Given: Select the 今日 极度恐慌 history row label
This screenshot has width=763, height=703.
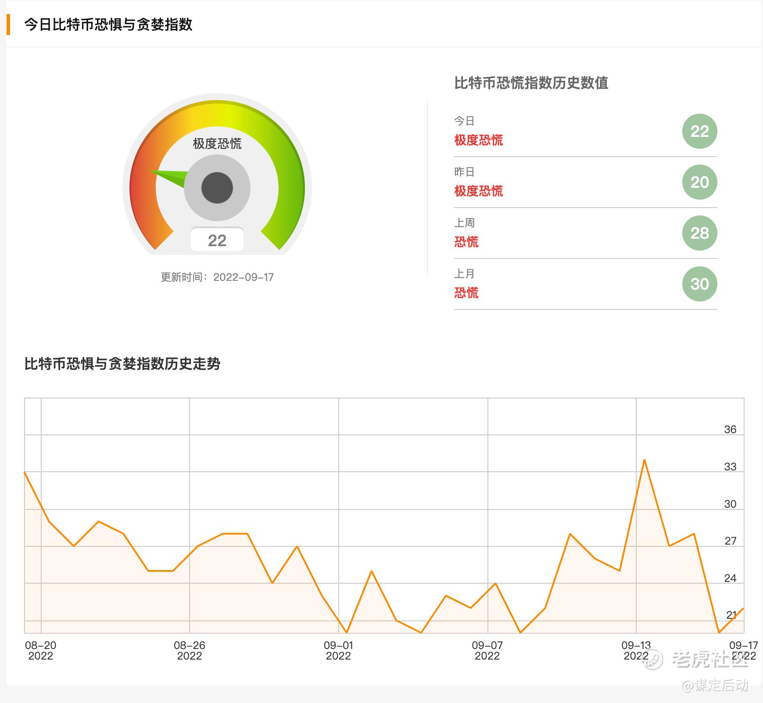Looking at the screenshot, I should (x=478, y=131).
